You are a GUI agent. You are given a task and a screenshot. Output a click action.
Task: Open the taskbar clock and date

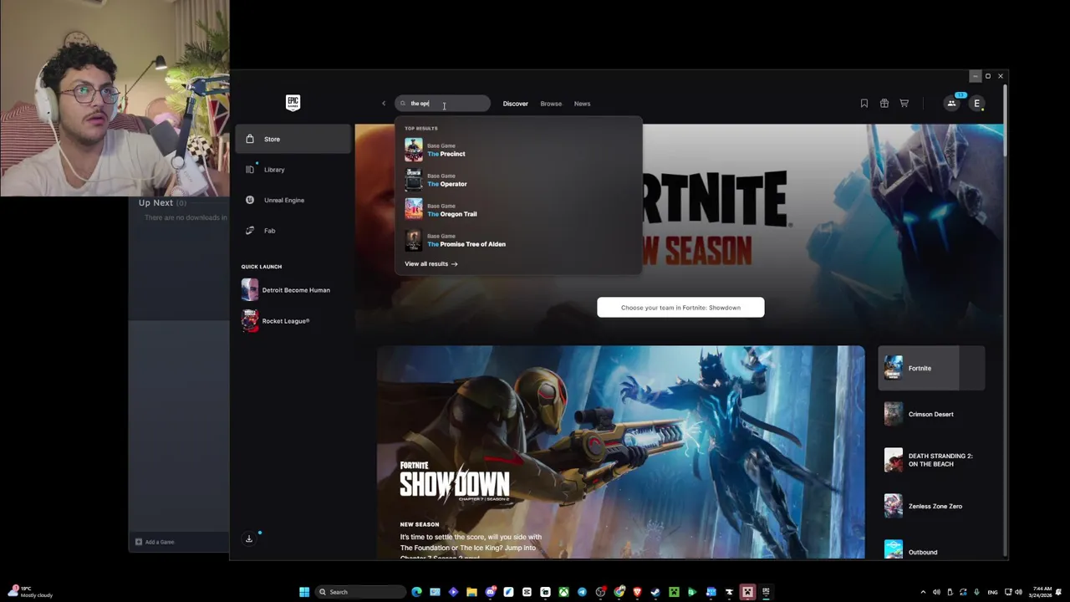(1042, 592)
